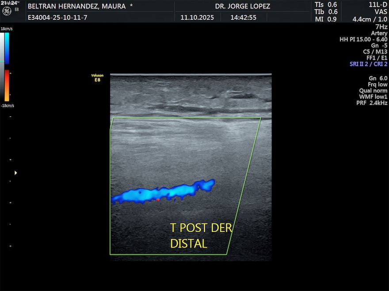Select the T POST DER annotation text
Screen dimensions: 389x291
[x=201, y=228]
